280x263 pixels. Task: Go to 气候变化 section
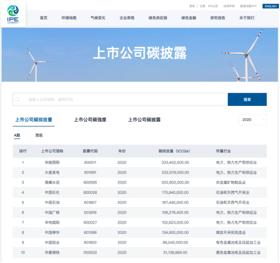pos(98,18)
